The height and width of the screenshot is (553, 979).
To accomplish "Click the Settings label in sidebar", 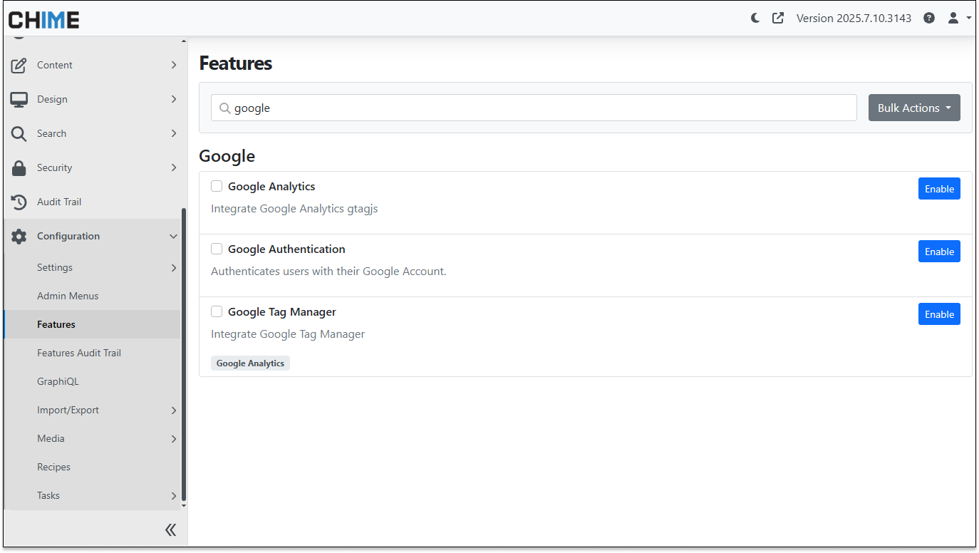I will [x=55, y=267].
